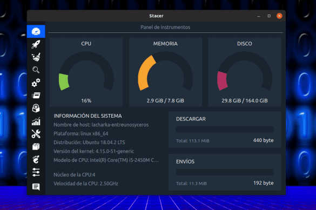Click the truncated Modelo de CPU line
Screen dimensions: 316x210
(x=106, y=160)
